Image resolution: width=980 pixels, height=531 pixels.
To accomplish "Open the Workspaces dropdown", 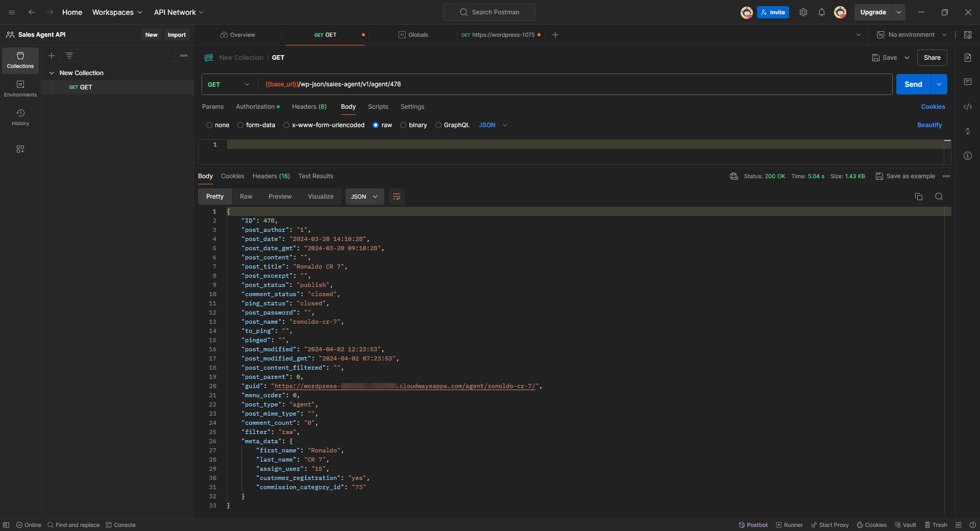I will [117, 12].
